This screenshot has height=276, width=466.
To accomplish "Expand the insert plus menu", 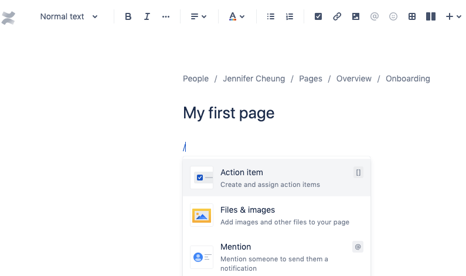I will click(453, 16).
